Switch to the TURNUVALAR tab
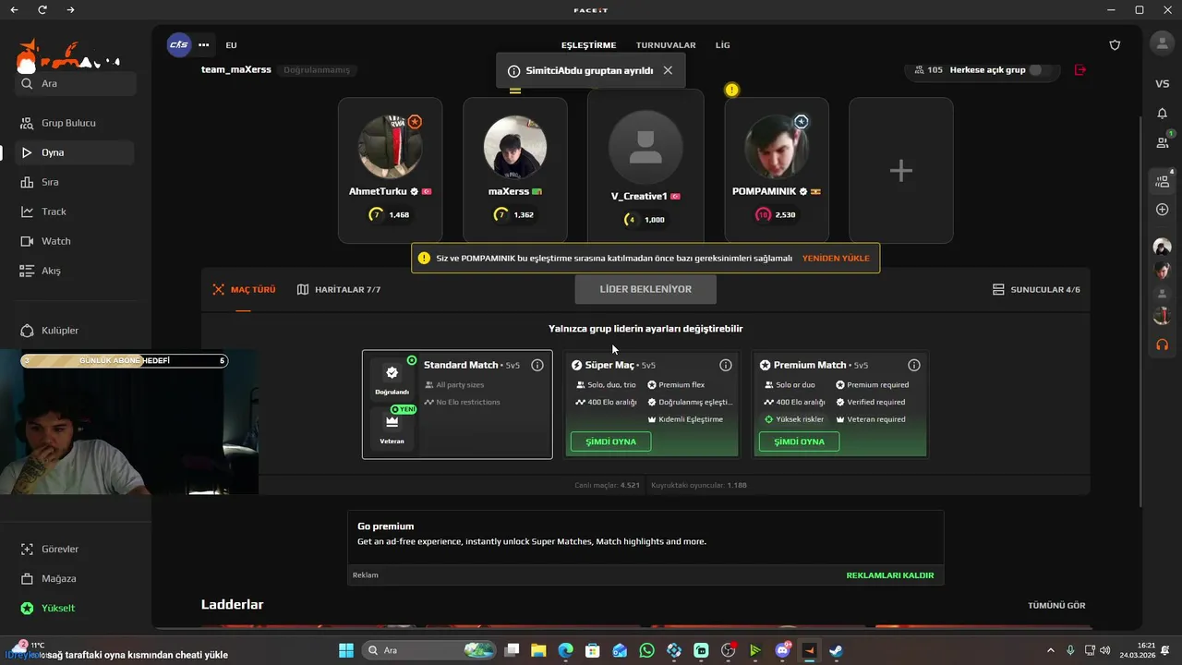The height and width of the screenshot is (665, 1182). pyautogui.click(x=666, y=45)
